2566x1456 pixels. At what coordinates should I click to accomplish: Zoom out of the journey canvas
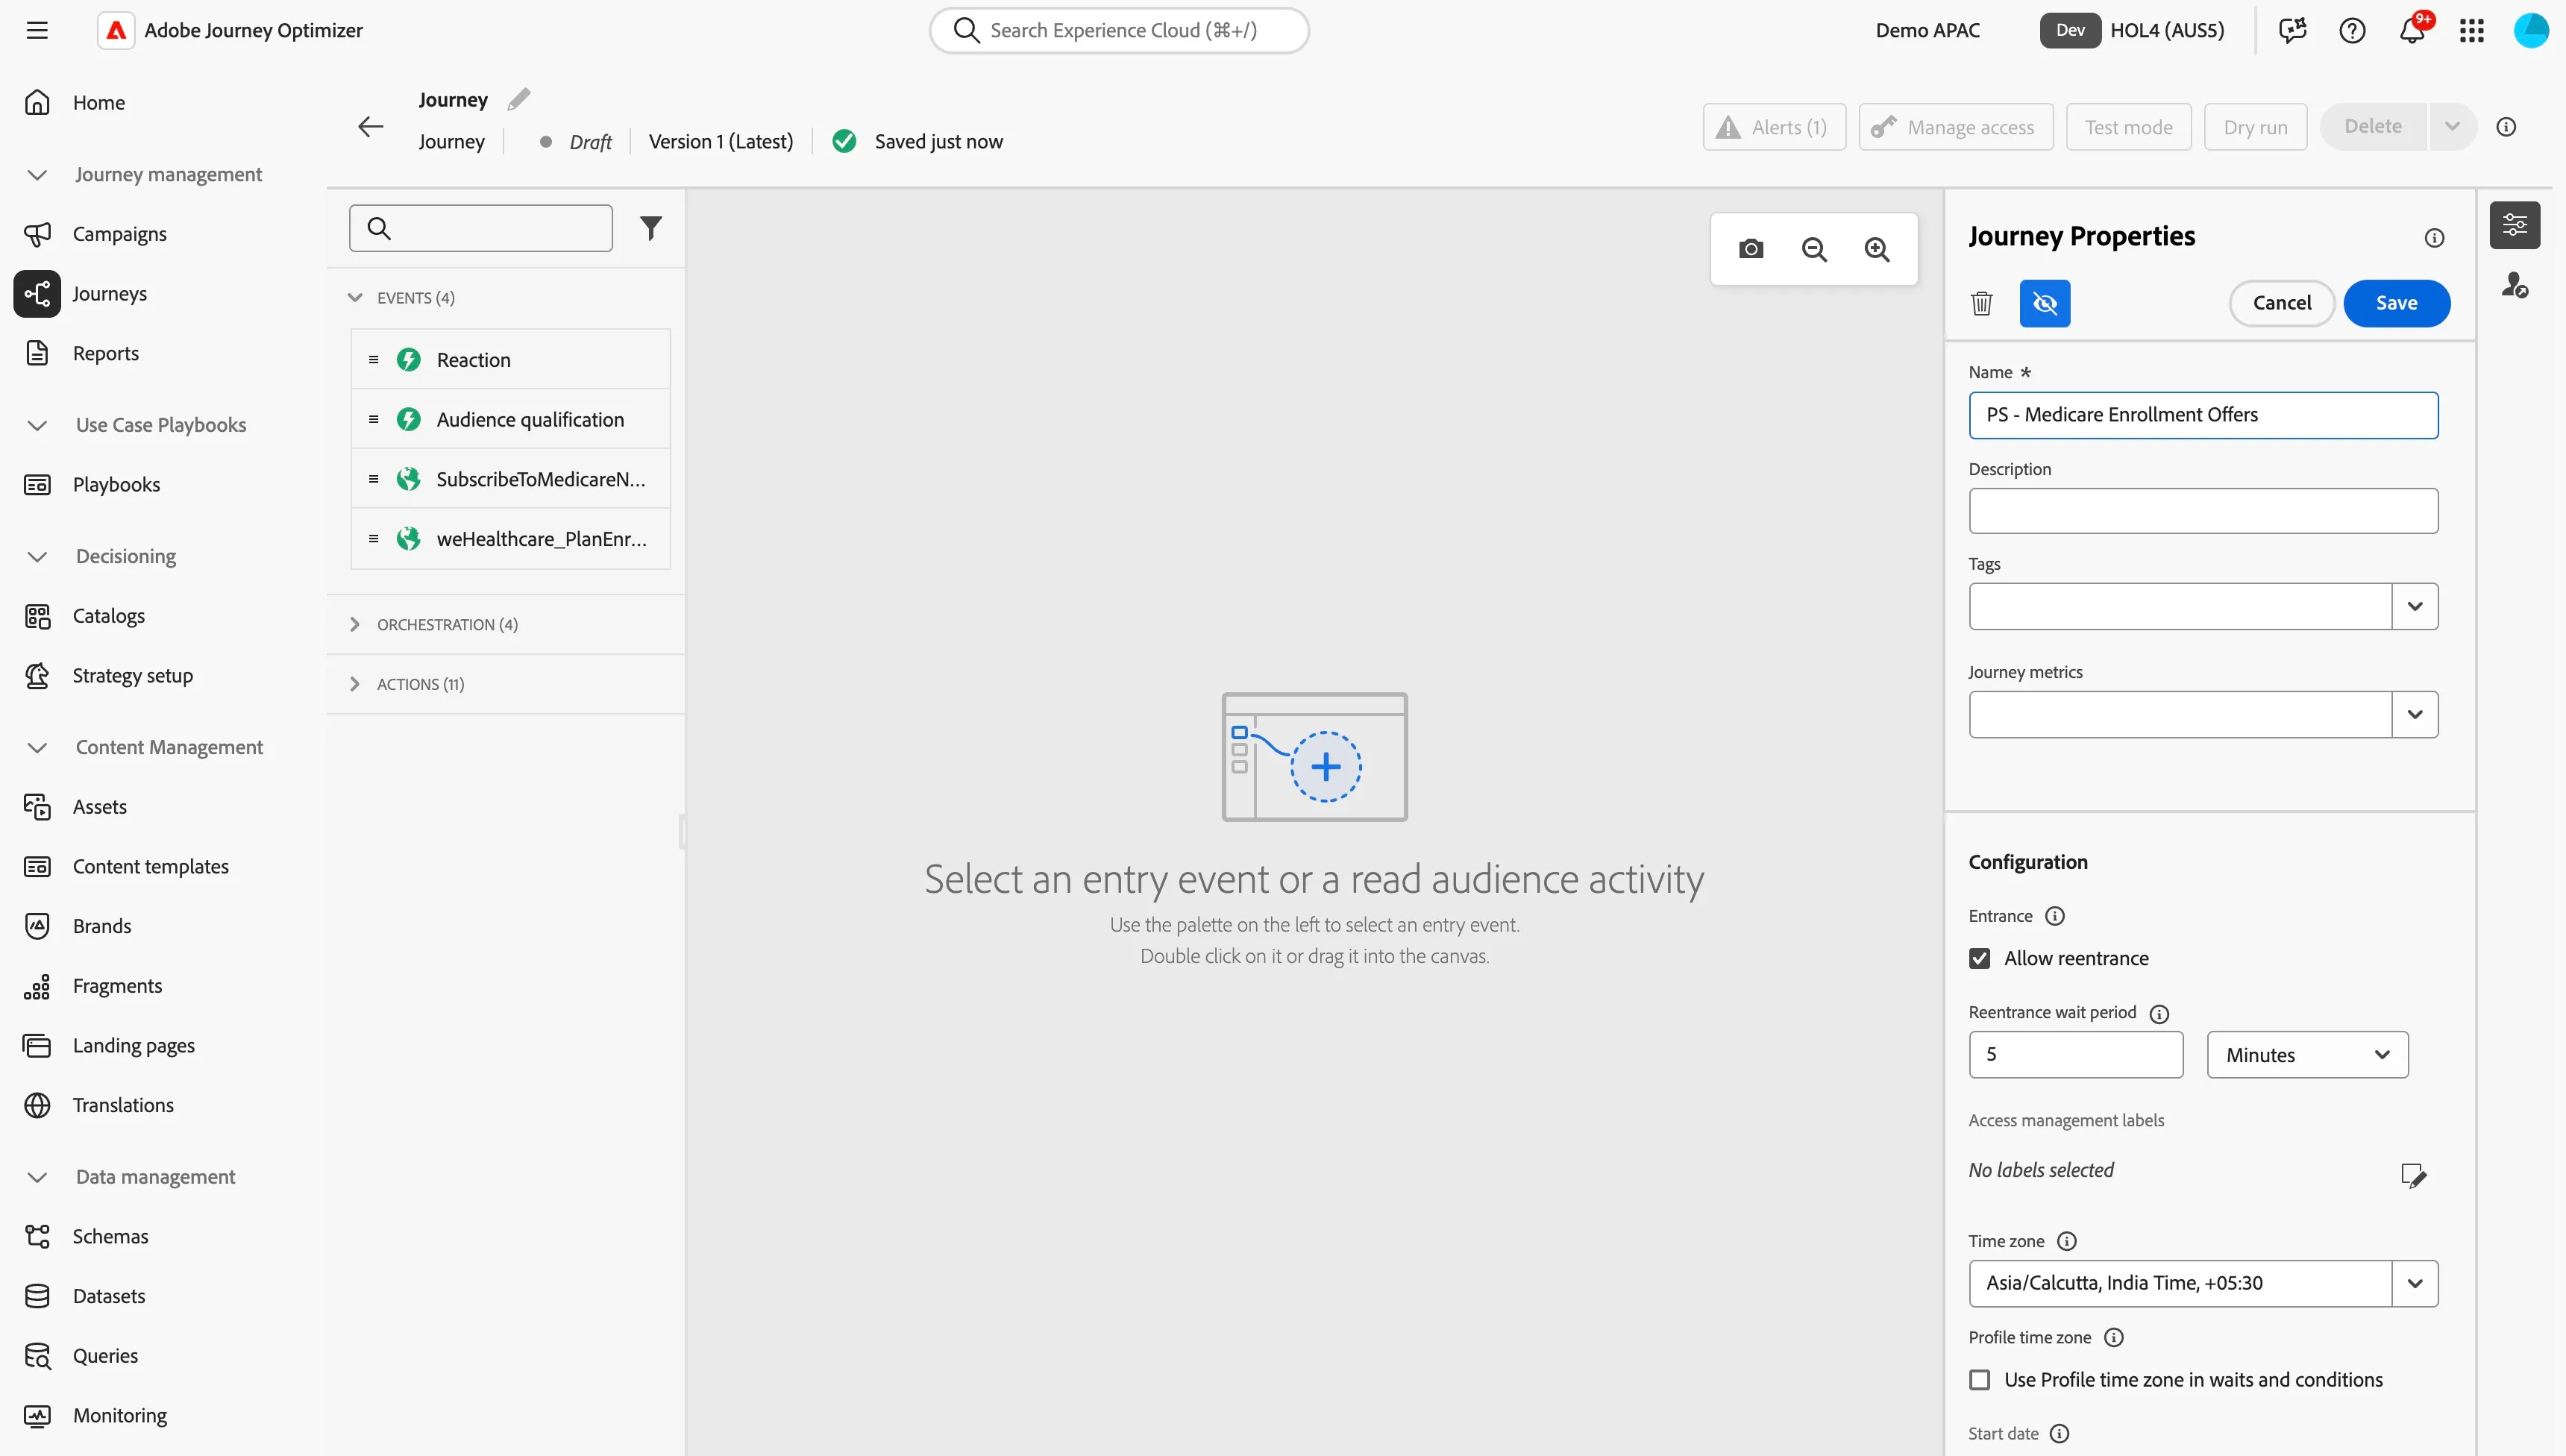click(x=1814, y=249)
